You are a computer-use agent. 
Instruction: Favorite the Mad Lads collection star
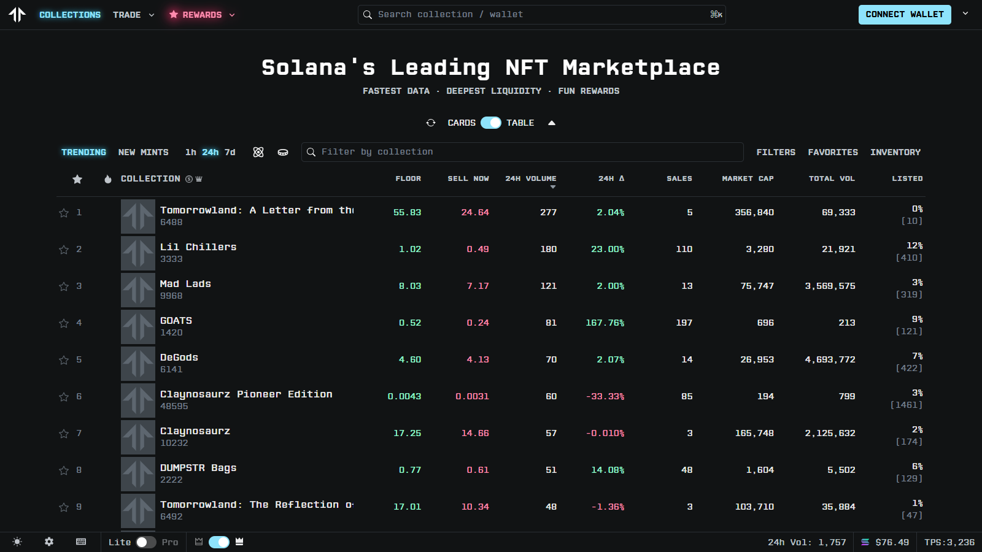click(64, 286)
